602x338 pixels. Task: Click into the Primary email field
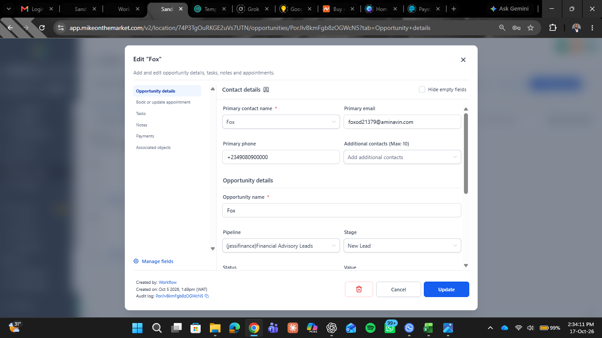click(x=402, y=122)
